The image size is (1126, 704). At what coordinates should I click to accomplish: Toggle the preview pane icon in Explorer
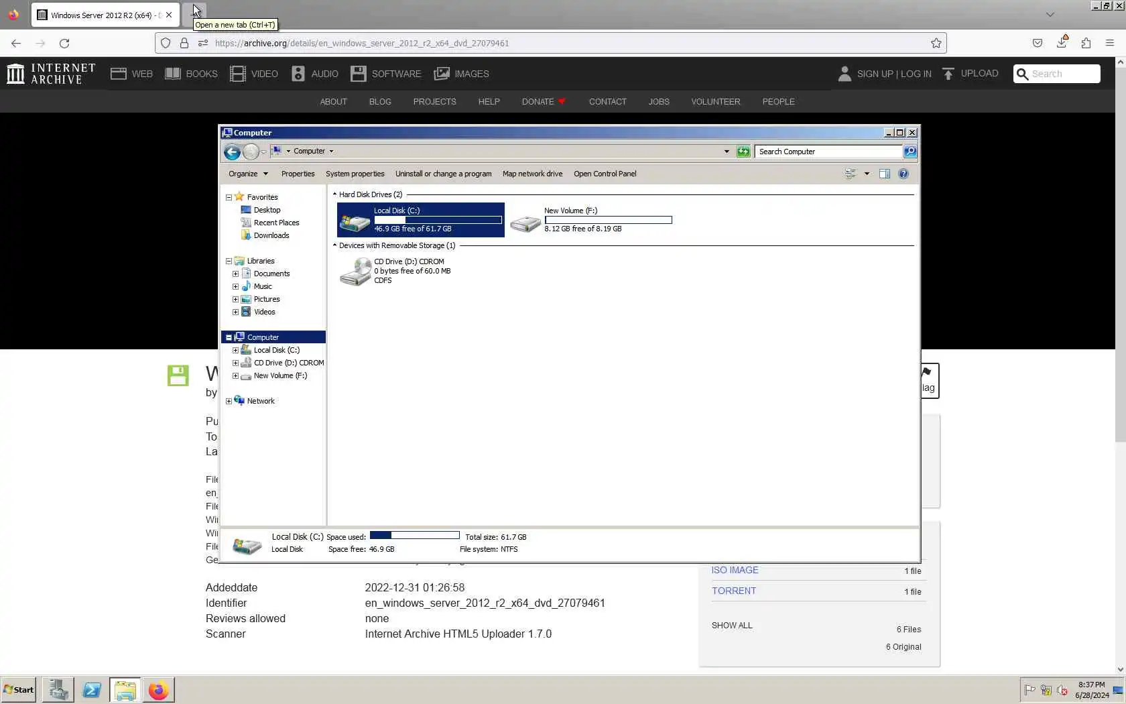(885, 174)
